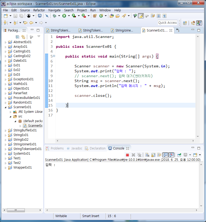Toggle Word Wrap in Console toolbar
Screen dimensions: 206x222
[159, 155]
